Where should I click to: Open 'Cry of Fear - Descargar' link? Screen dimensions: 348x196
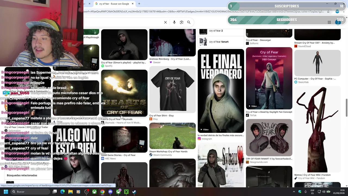[259, 40]
